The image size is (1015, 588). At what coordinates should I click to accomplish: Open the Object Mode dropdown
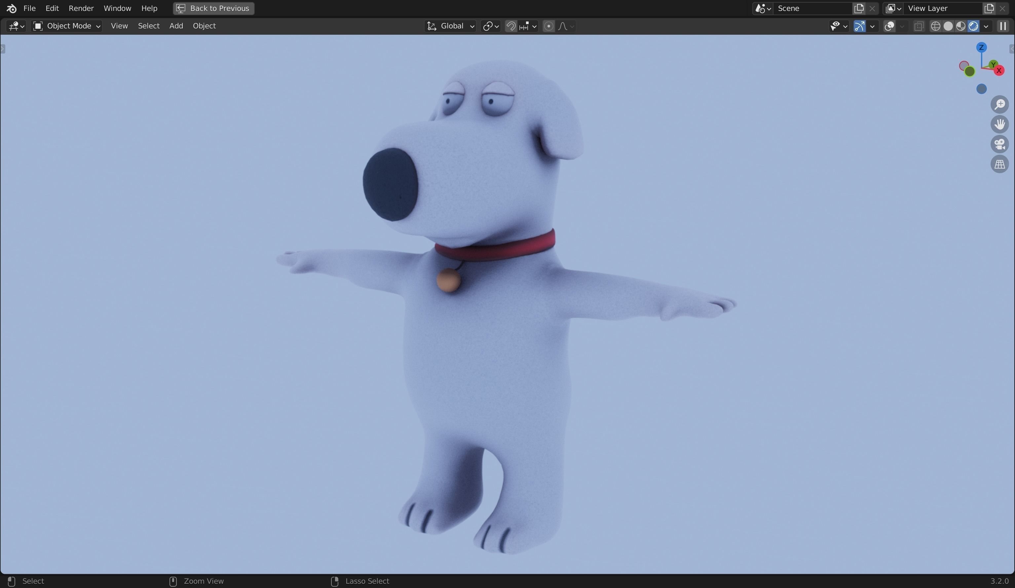pyautogui.click(x=66, y=26)
